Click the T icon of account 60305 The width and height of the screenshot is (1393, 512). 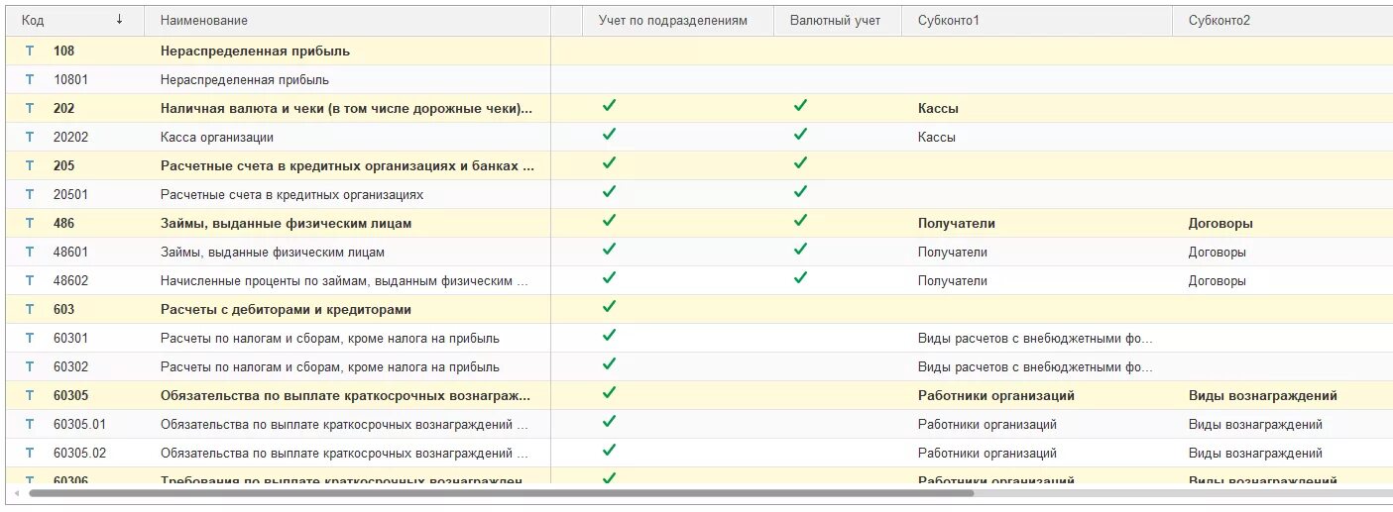click(x=30, y=395)
